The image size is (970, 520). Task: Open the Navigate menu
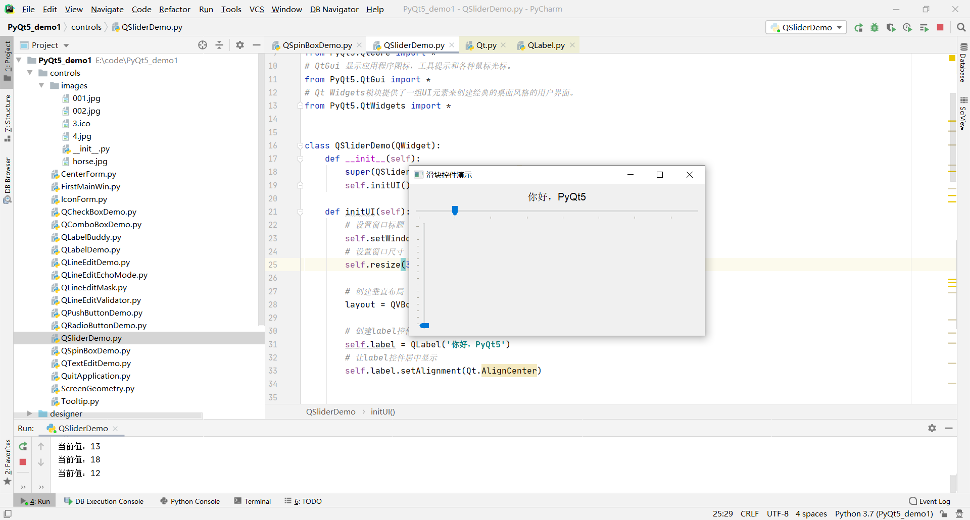107,9
